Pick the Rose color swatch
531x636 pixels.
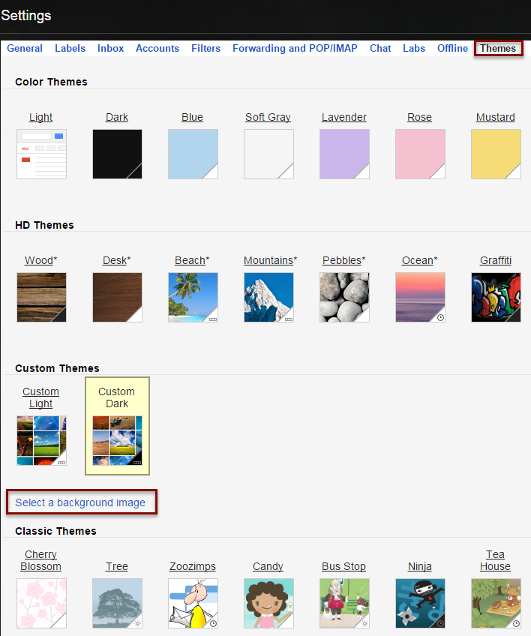coord(420,154)
